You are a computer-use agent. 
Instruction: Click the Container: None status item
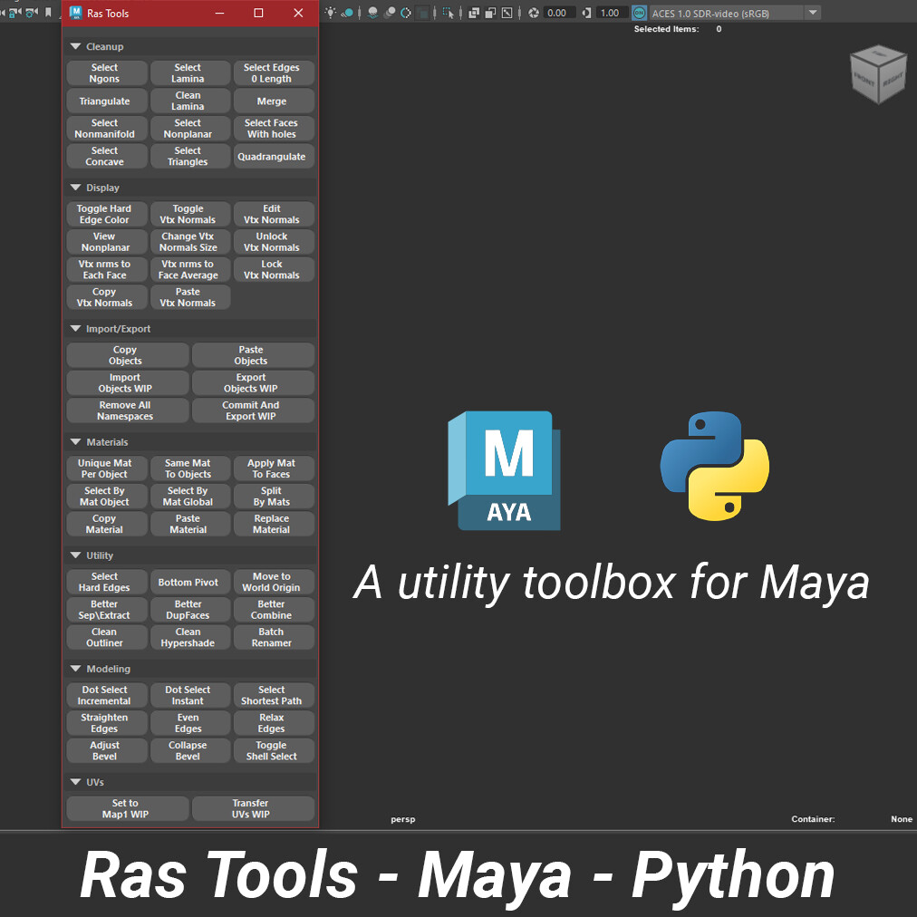(x=813, y=819)
